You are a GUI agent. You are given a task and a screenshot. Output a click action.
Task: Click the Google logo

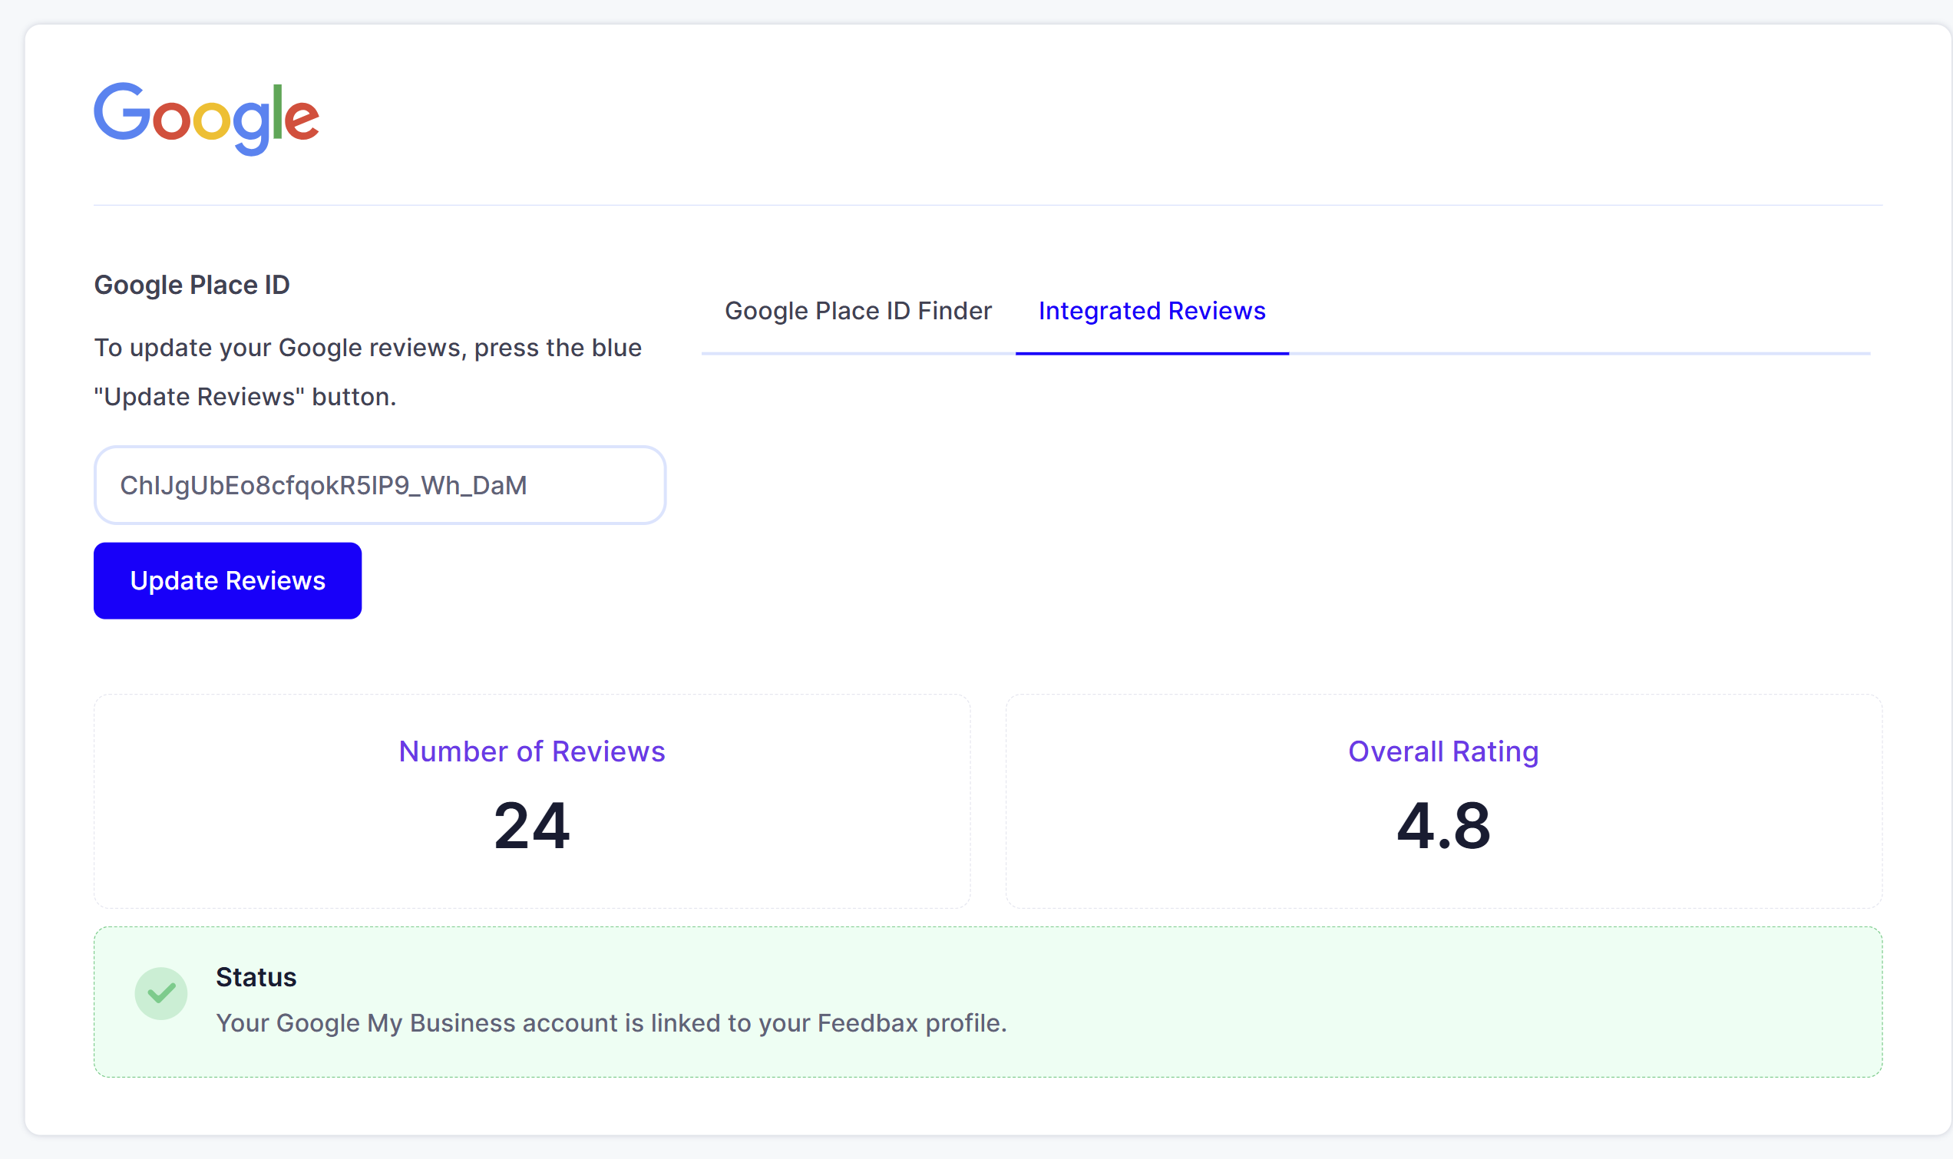coord(207,119)
